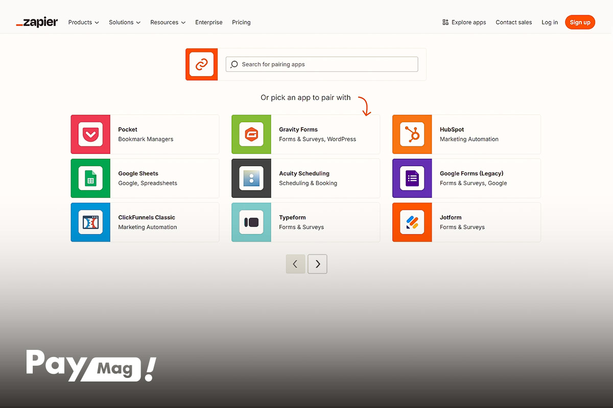The width and height of the screenshot is (613, 408).
Task: Click the Google Sheets app icon
Action: click(90, 178)
